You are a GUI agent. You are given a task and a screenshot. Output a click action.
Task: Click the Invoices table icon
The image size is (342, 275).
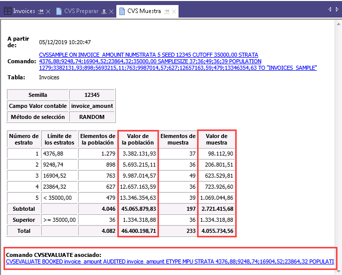pos(8,11)
